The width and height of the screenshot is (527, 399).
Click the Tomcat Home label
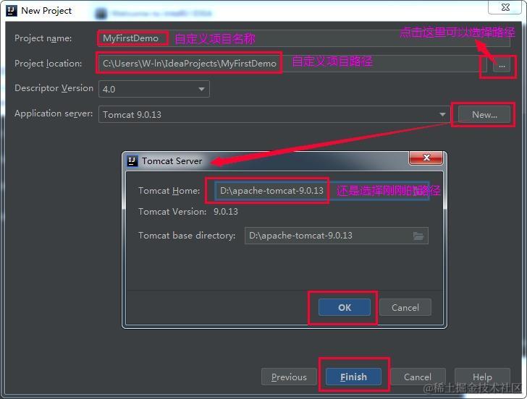coord(169,191)
